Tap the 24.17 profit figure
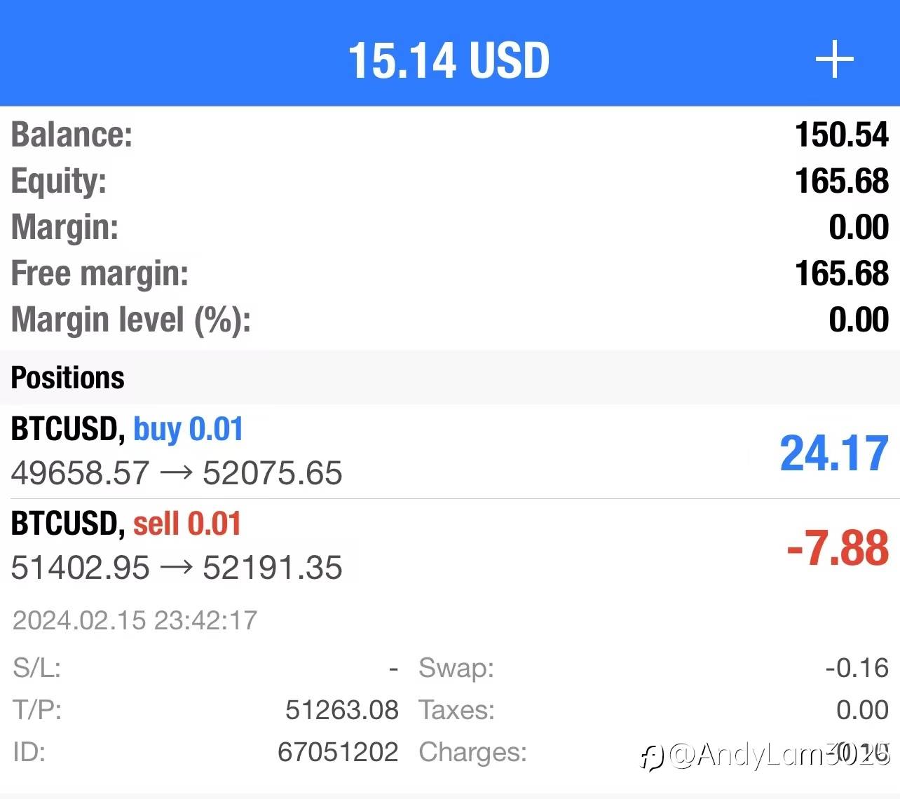The width and height of the screenshot is (900, 799). pos(833,453)
